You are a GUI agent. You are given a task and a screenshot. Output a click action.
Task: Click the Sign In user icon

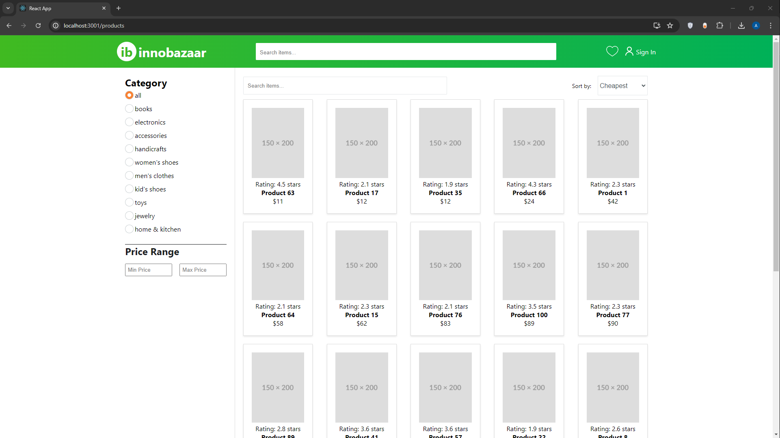pyautogui.click(x=629, y=52)
